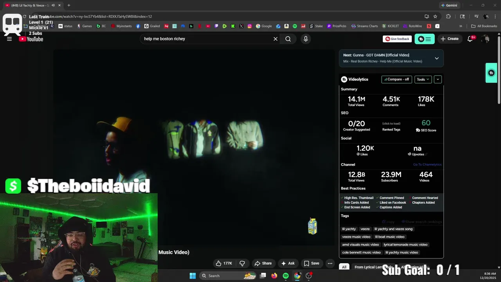Click the SEO Score value 60
This screenshot has height=282, width=501.
coord(426,123)
